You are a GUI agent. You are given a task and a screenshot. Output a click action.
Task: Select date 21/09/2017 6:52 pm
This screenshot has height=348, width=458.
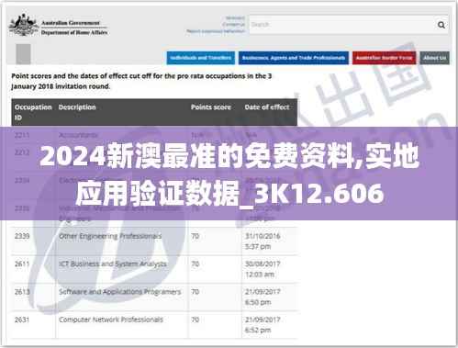point(263,325)
